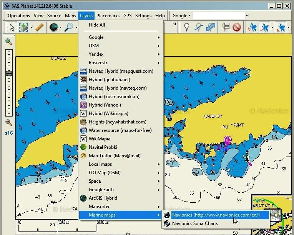
Task: Open the Google search provider dropdown
Action: pos(181,16)
